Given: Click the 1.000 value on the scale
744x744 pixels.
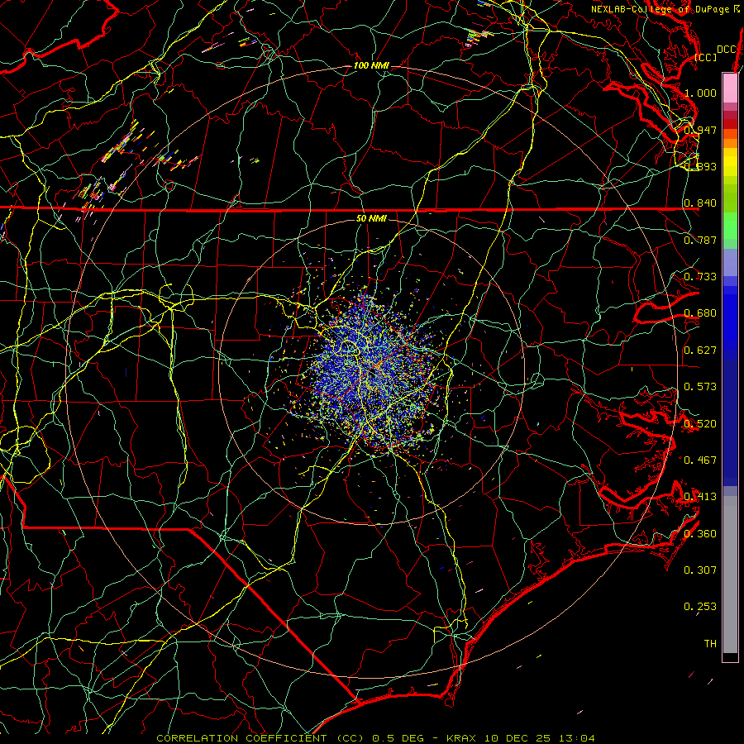Looking at the screenshot, I should [x=700, y=93].
